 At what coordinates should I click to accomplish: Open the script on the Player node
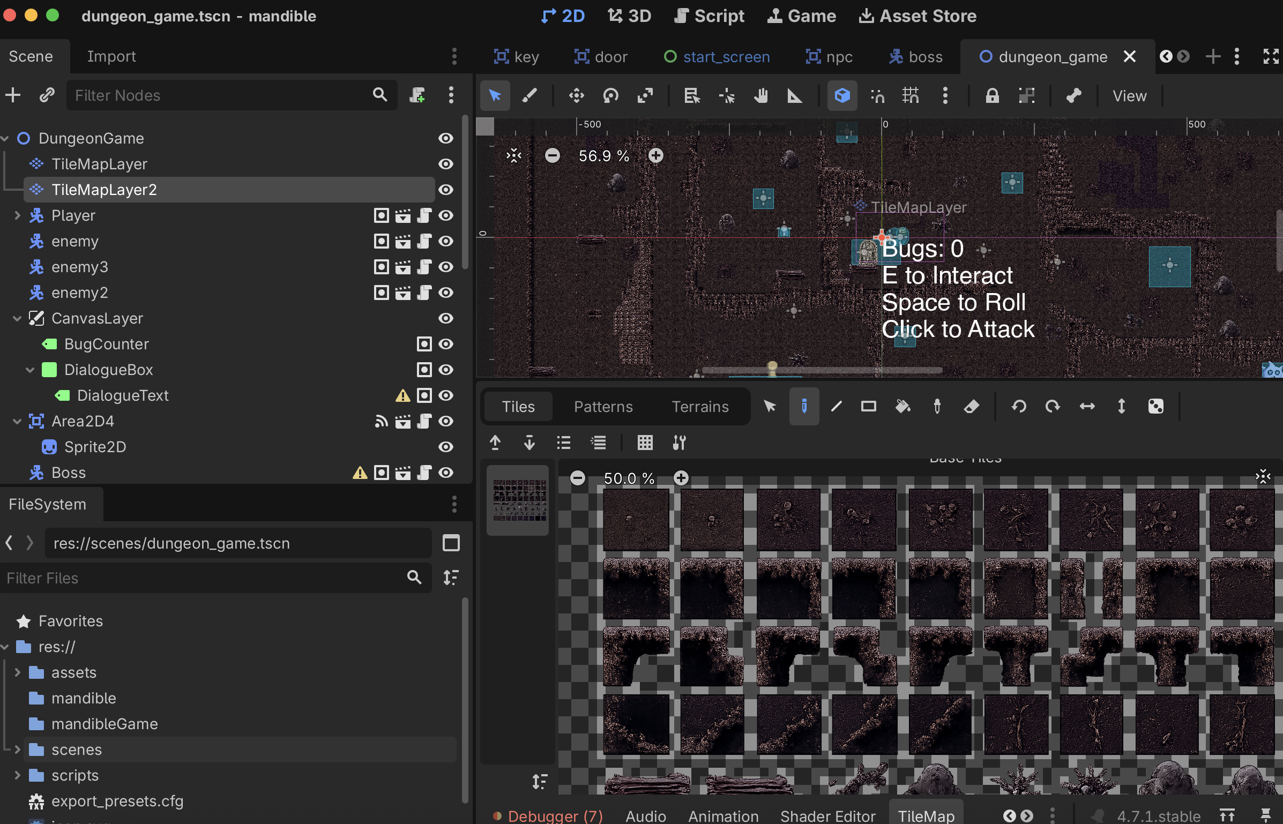[424, 215]
